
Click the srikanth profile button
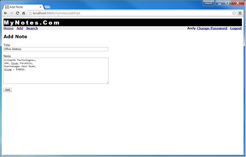[208, 3]
